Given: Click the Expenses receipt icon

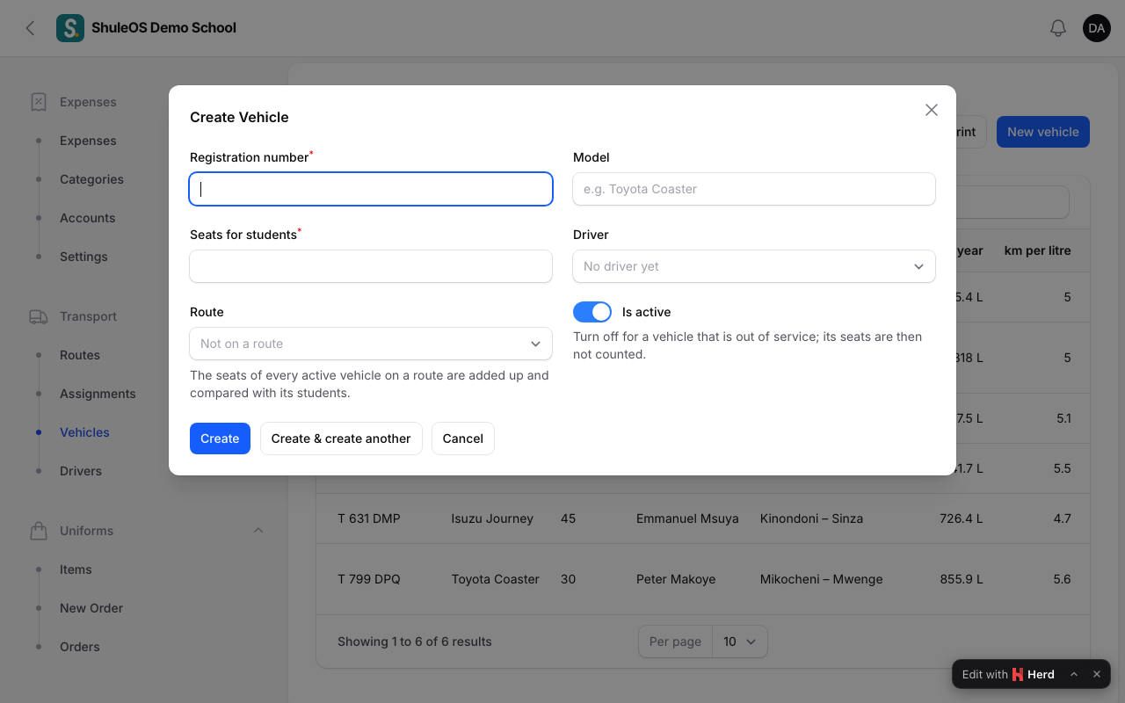Looking at the screenshot, I should coord(39,102).
